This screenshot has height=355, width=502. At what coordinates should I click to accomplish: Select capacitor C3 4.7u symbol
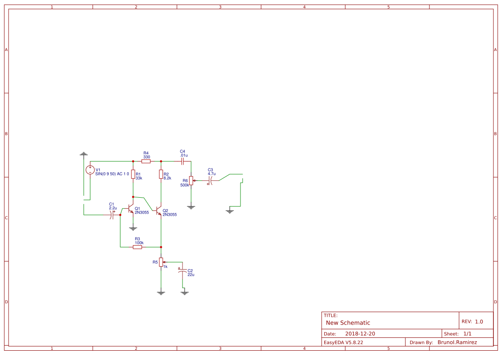point(210,181)
